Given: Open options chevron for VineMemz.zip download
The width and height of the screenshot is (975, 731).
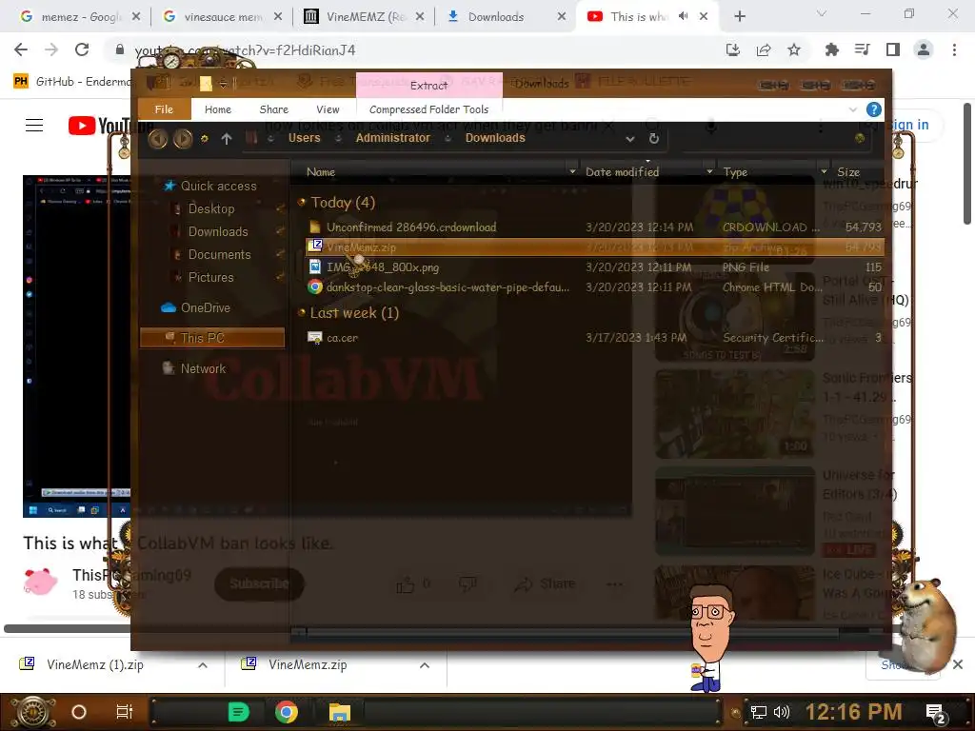Looking at the screenshot, I should coord(424,665).
